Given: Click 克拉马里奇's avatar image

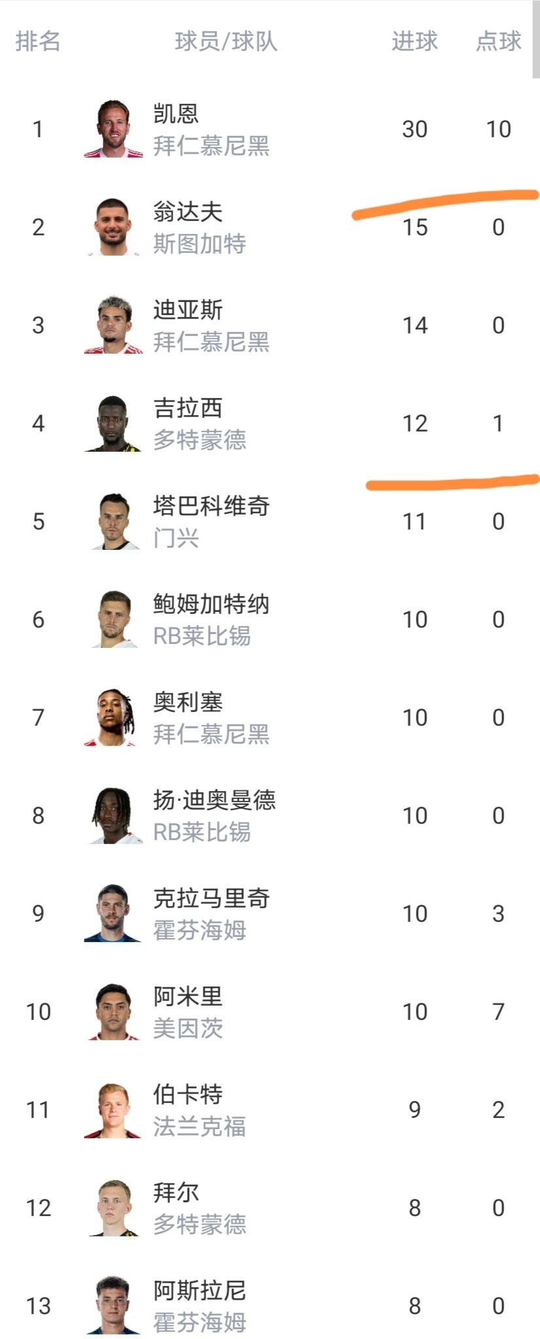Looking at the screenshot, I should pyautogui.click(x=113, y=913).
